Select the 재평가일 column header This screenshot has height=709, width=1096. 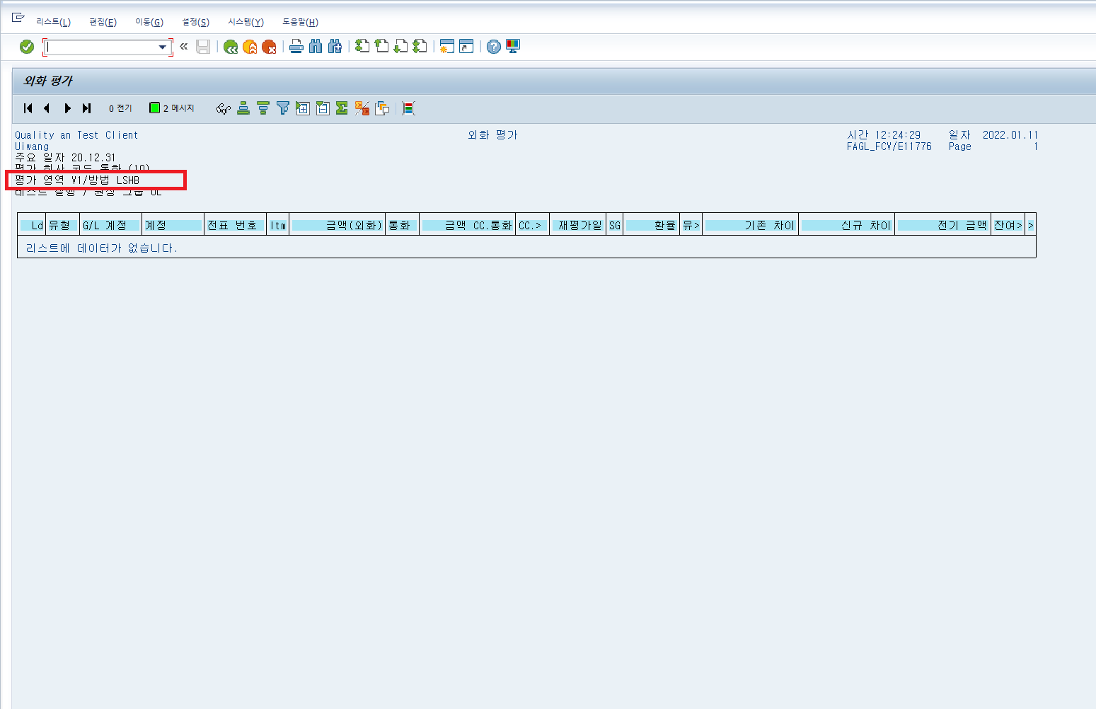(x=577, y=226)
